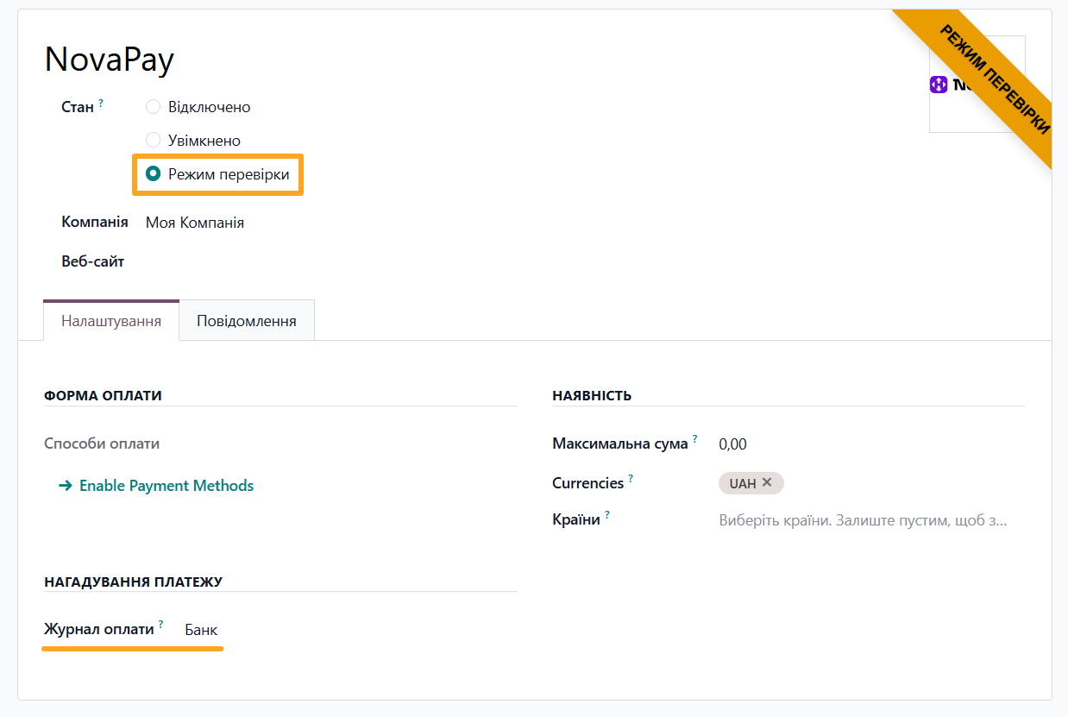
Task: Show help tooltip for Currencies
Action: pyautogui.click(x=631, y=478)
